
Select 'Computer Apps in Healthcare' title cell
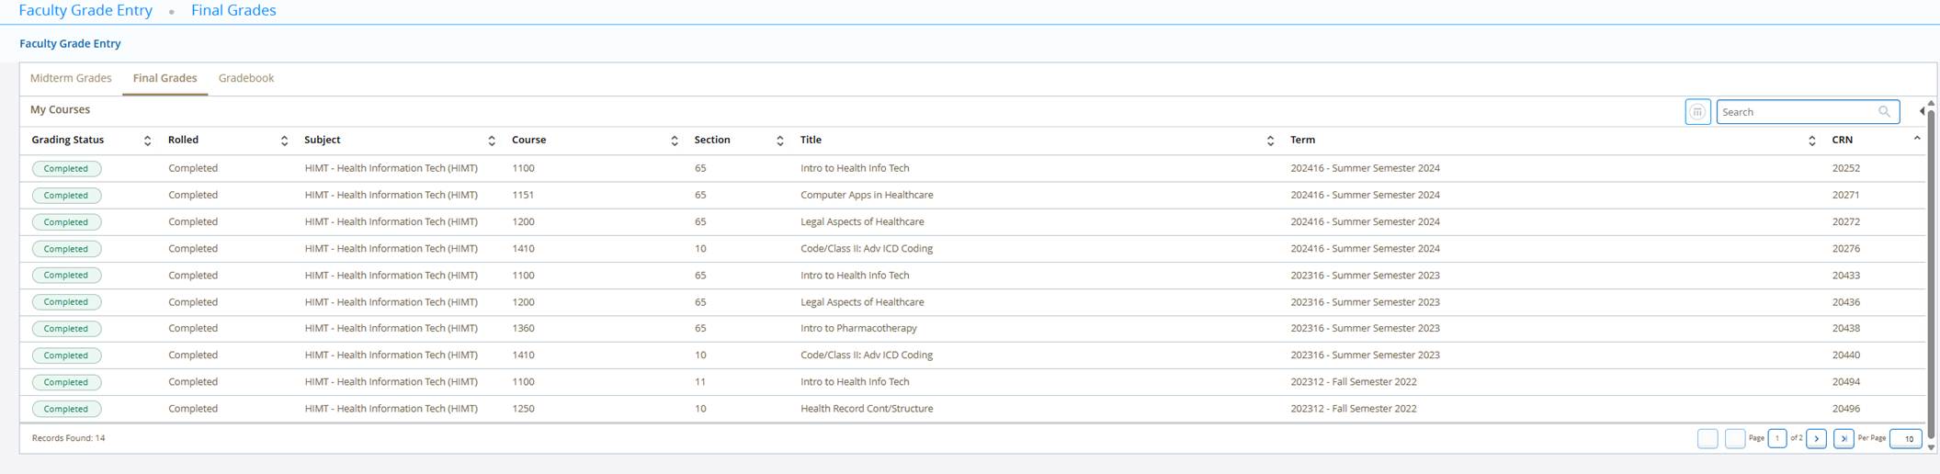tap(867, 195)
